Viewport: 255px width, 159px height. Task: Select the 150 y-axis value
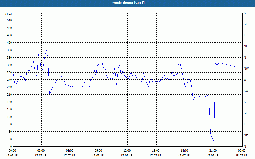10,109
